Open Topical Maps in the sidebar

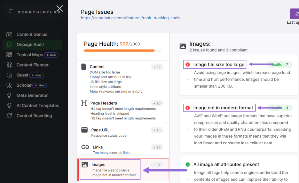coord(29,55)
